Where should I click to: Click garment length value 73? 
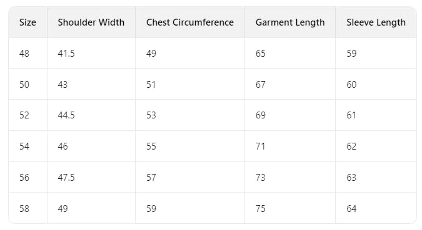(261, 178)
